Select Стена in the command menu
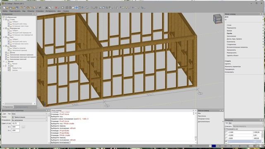The width and height of the screenshot is (265, 149). [x=229, y=25]
